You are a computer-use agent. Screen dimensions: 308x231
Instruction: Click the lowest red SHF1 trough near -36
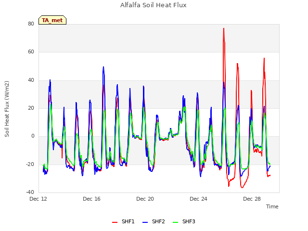tap(242, 187)
